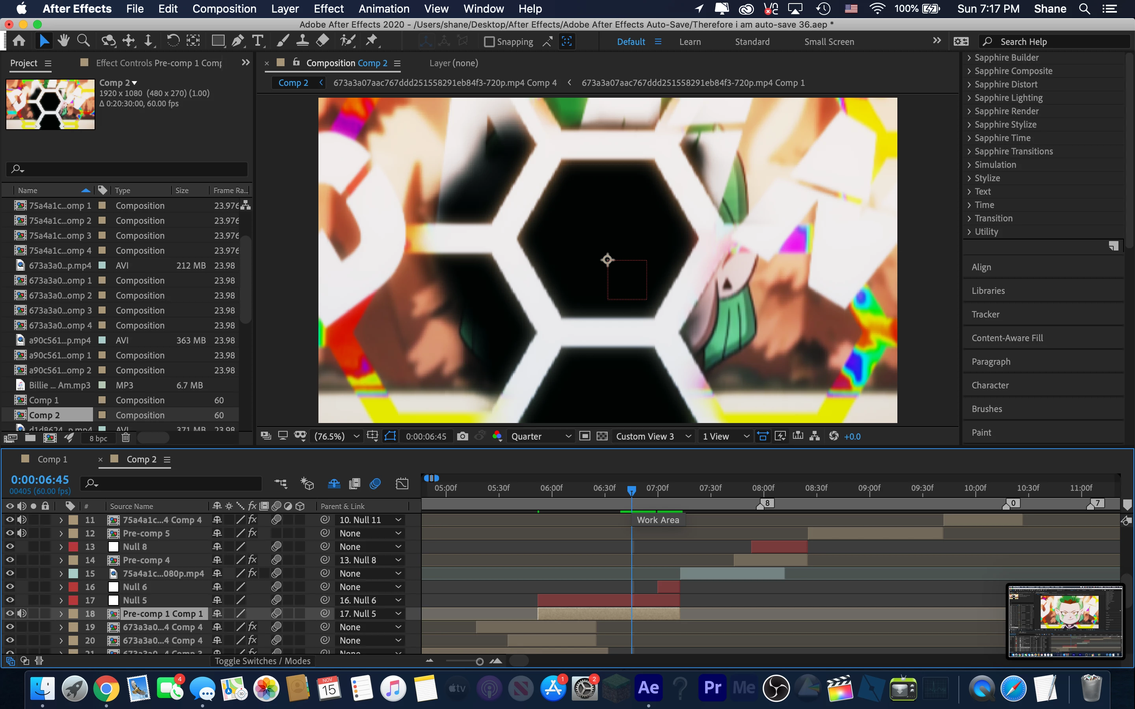Click the snapshot camera icon
Viewport: 1135px width, 709px height.
tap(462, 436)
